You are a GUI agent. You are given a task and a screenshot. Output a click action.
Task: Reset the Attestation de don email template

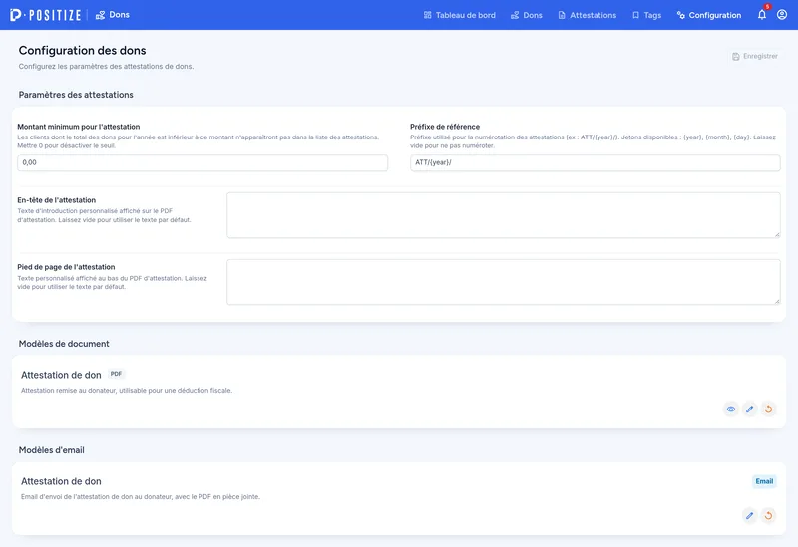pyautogui.click(x=768, y=515)
